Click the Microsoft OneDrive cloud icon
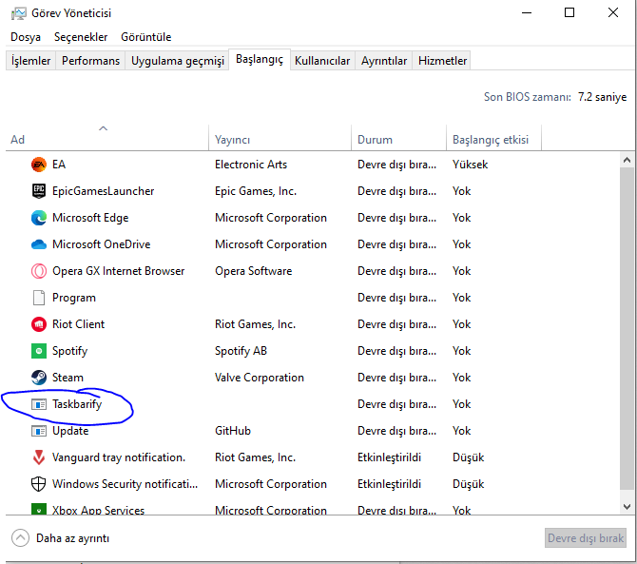 pos(39,244)
